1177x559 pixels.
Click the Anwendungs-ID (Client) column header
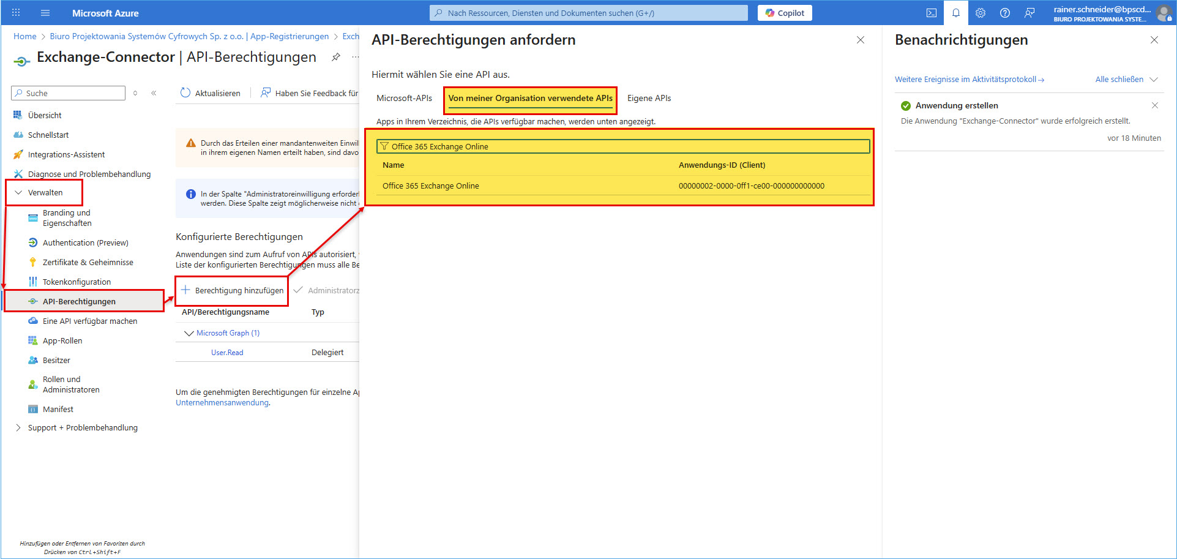pos(722,165)
